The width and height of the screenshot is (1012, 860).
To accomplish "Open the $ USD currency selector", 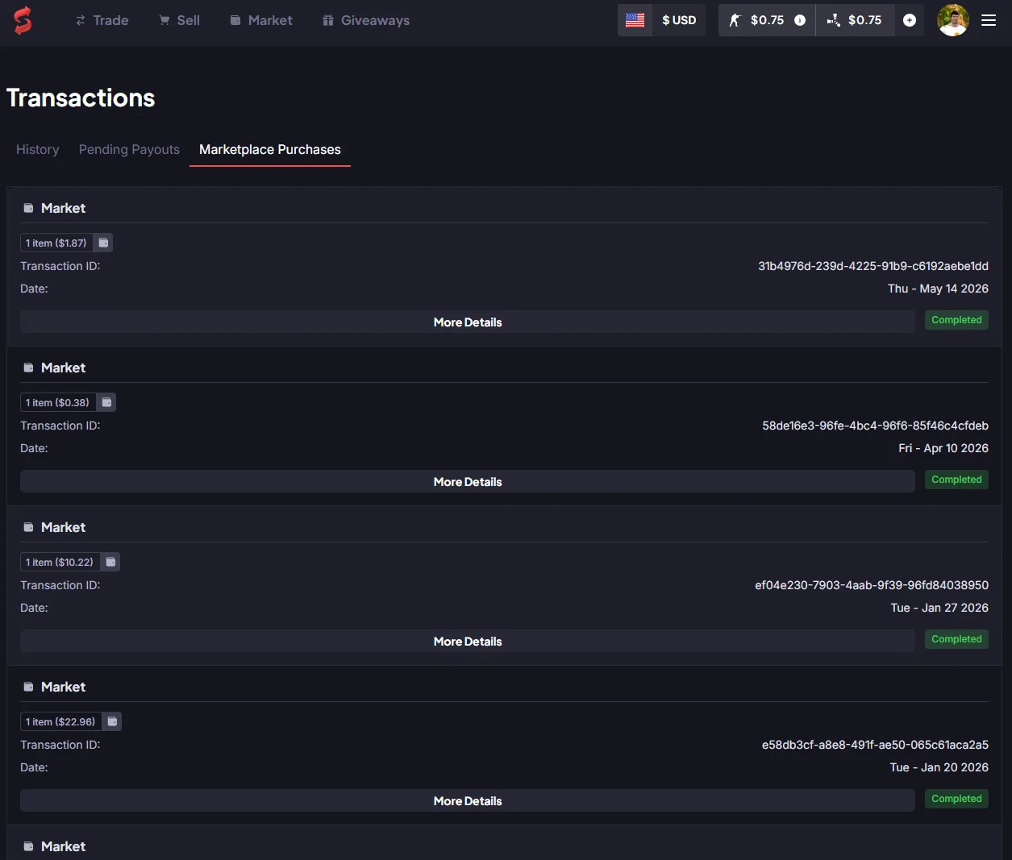I will coord(679,20).
